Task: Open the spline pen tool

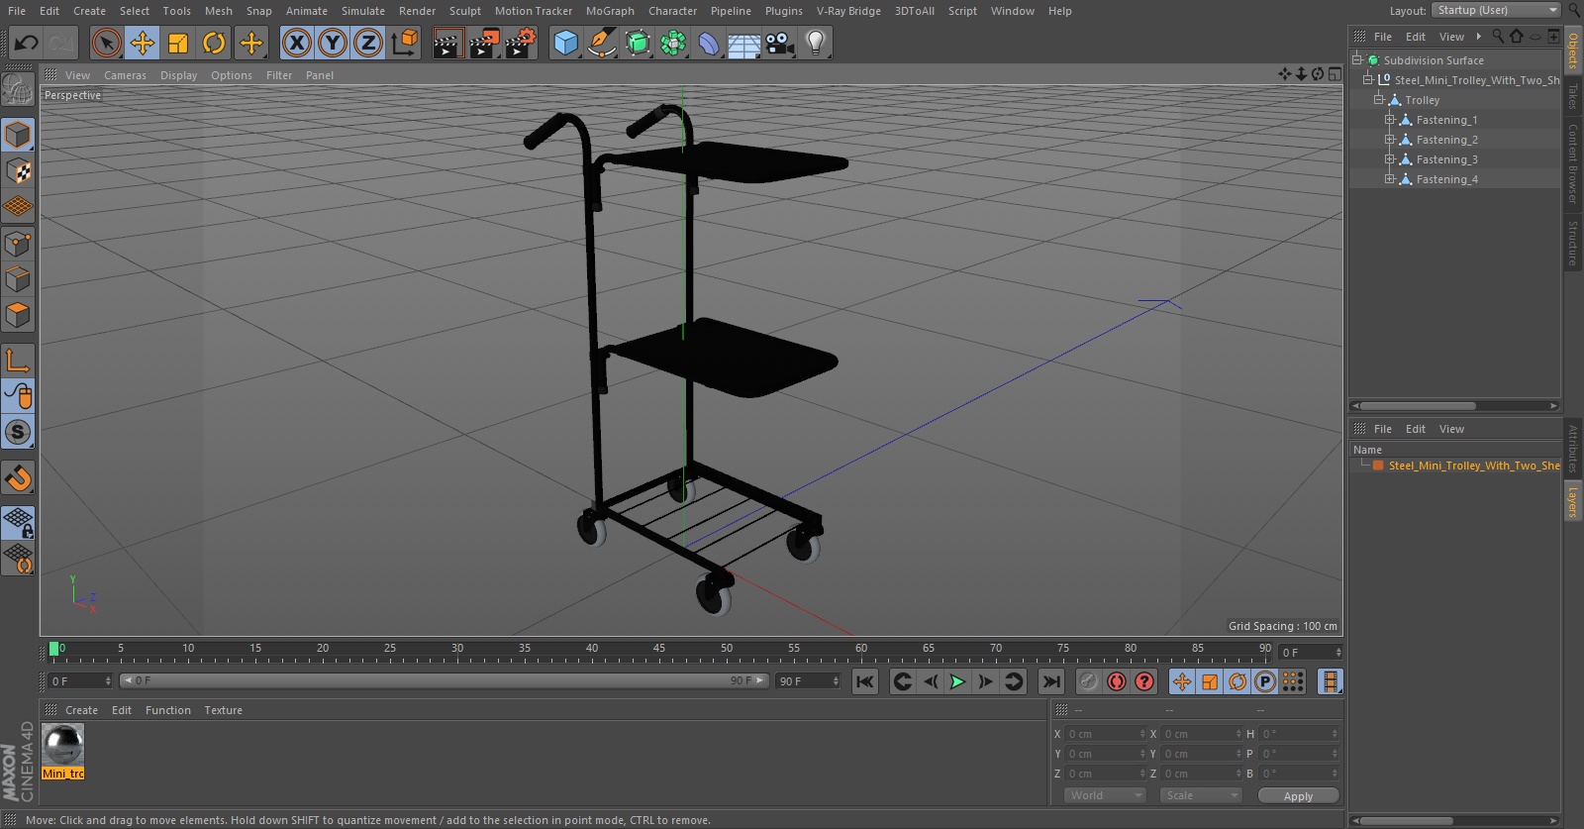Action: [x=601, y=43]
